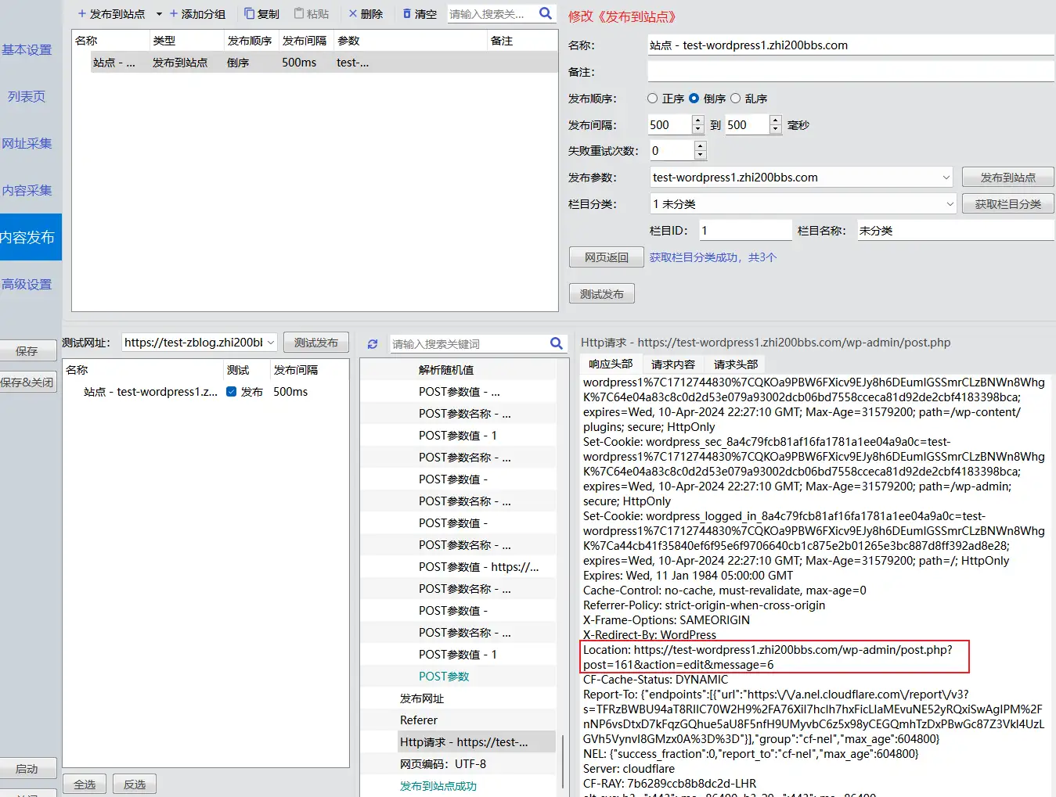Click the 粘贴 paste icon button
Image resolution: width=1056 pixels, height=797 pixels.
point(312,14)
